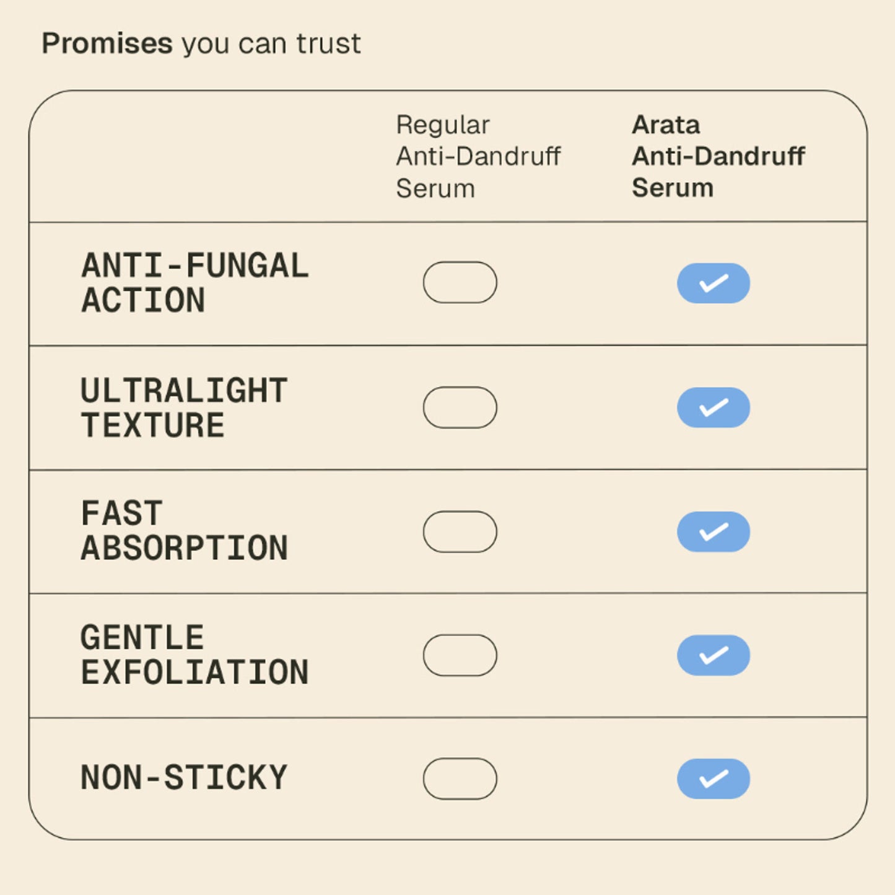895x895 pixels.
Task: Click the bold word Promises in heading
Action: tap(107, 43)
